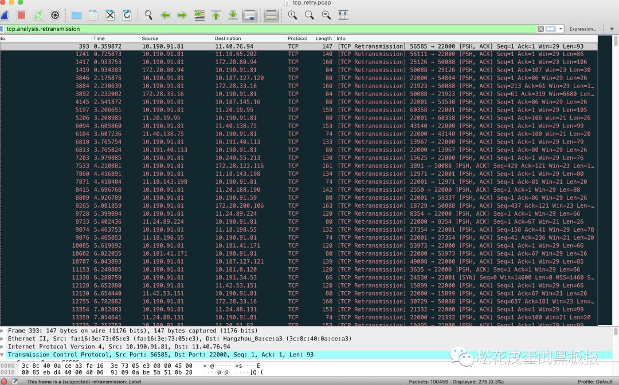Apply display filter arrow button
Image resolution: width=619 pixels, height=385 pixels.
click(550, 29)
